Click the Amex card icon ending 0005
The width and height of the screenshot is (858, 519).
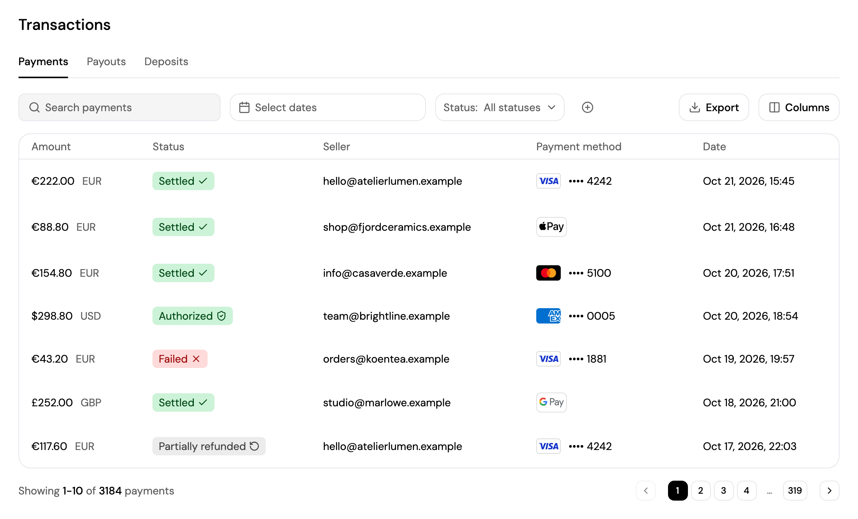pos(548,316)
